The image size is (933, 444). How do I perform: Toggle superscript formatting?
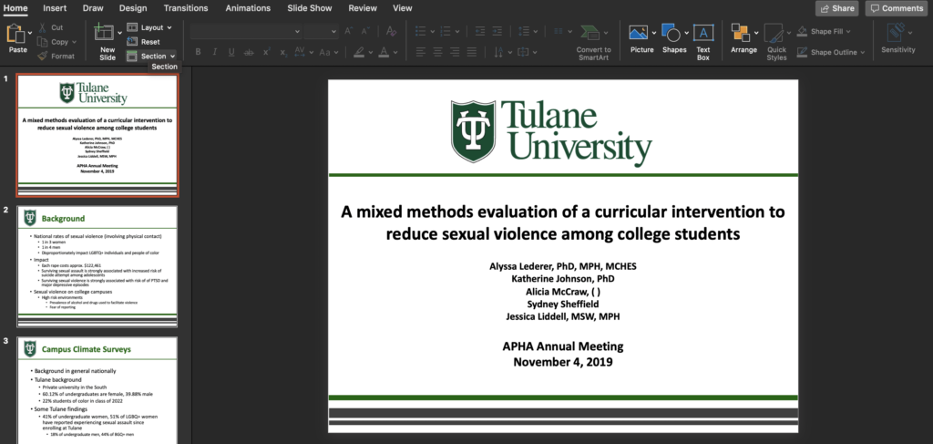pos(267,52)
